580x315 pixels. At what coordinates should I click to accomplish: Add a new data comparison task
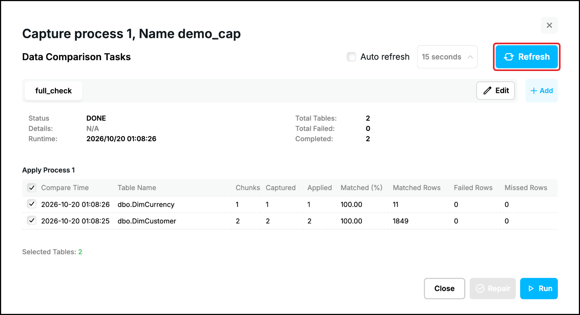[542, 91]
